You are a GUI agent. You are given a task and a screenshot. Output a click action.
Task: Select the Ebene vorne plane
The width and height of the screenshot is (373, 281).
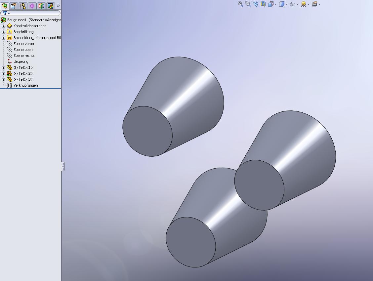click(23, 44)
